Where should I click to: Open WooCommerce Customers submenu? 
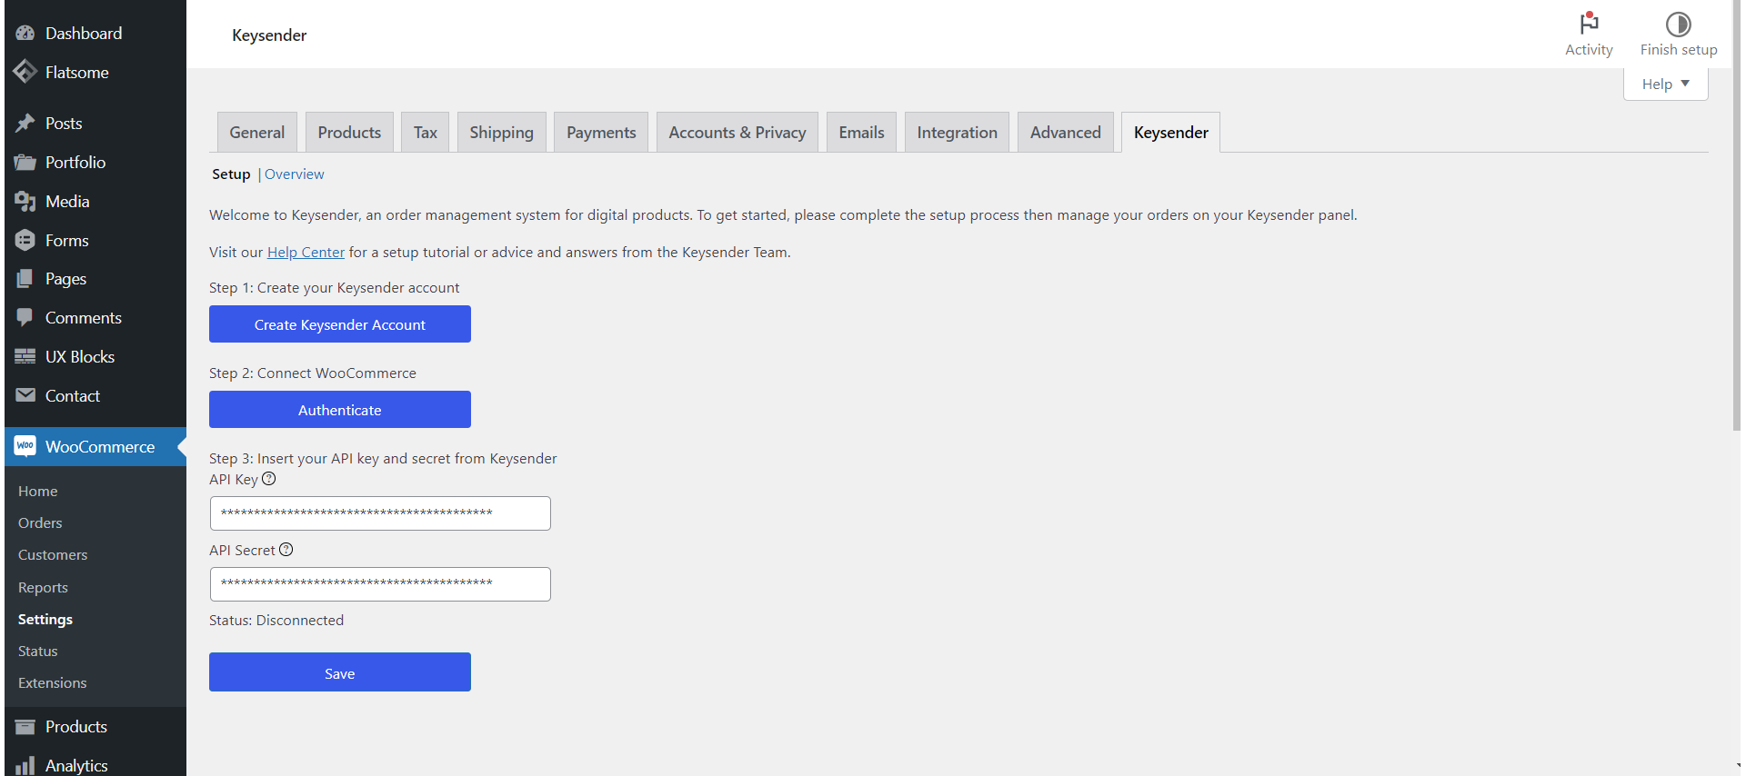(x=53, y=554)
